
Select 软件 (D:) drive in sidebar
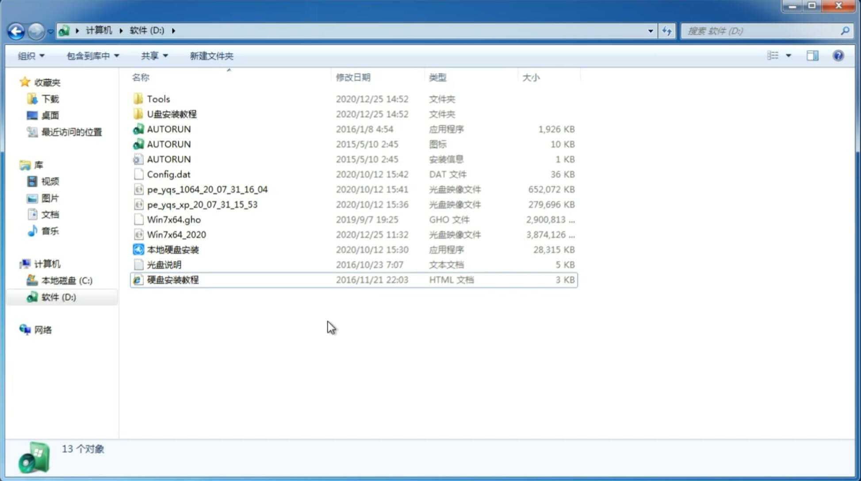[x=58, y=297]
